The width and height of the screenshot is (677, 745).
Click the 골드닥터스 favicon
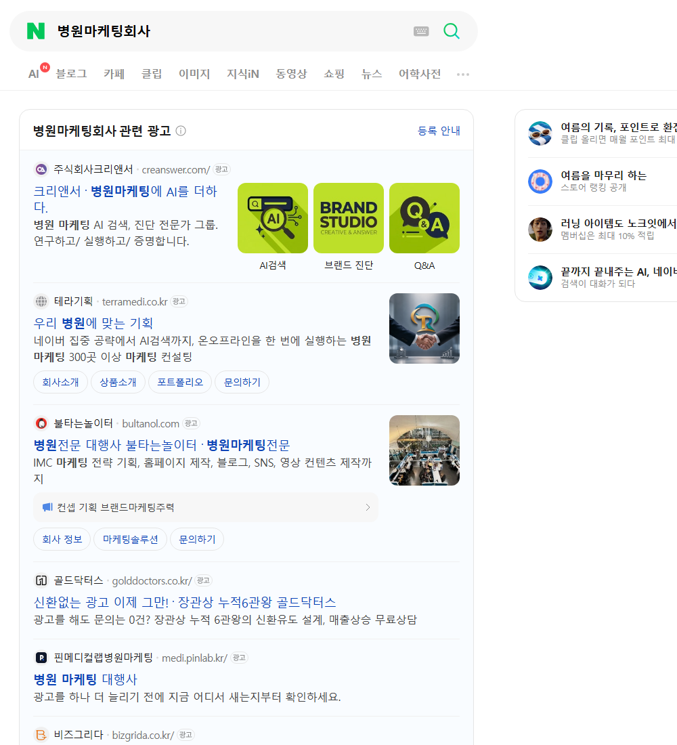tap(41, 580)
